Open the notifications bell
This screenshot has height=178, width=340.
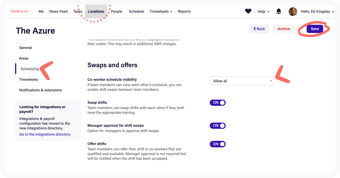(279, 11)
